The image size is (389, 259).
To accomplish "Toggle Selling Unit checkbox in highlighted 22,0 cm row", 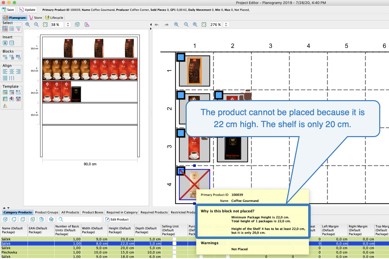I will [x=174, y=244].
